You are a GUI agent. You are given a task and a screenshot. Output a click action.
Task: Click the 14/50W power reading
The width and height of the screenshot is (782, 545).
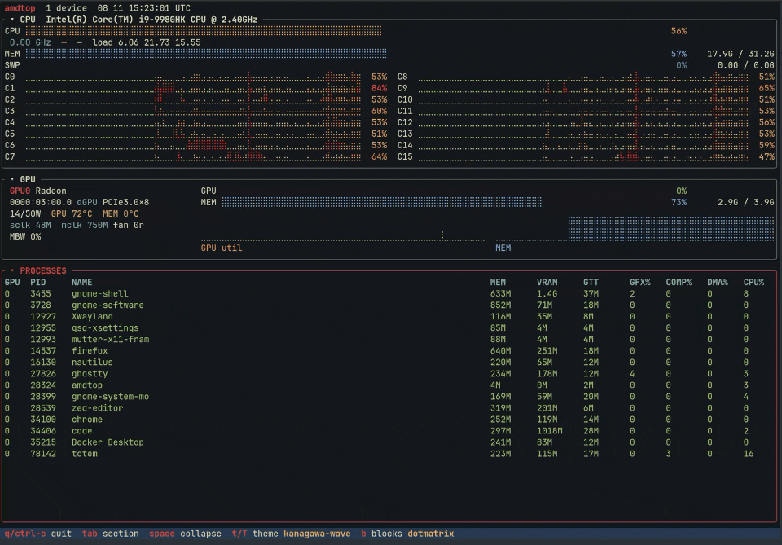[x=25, y=214]
